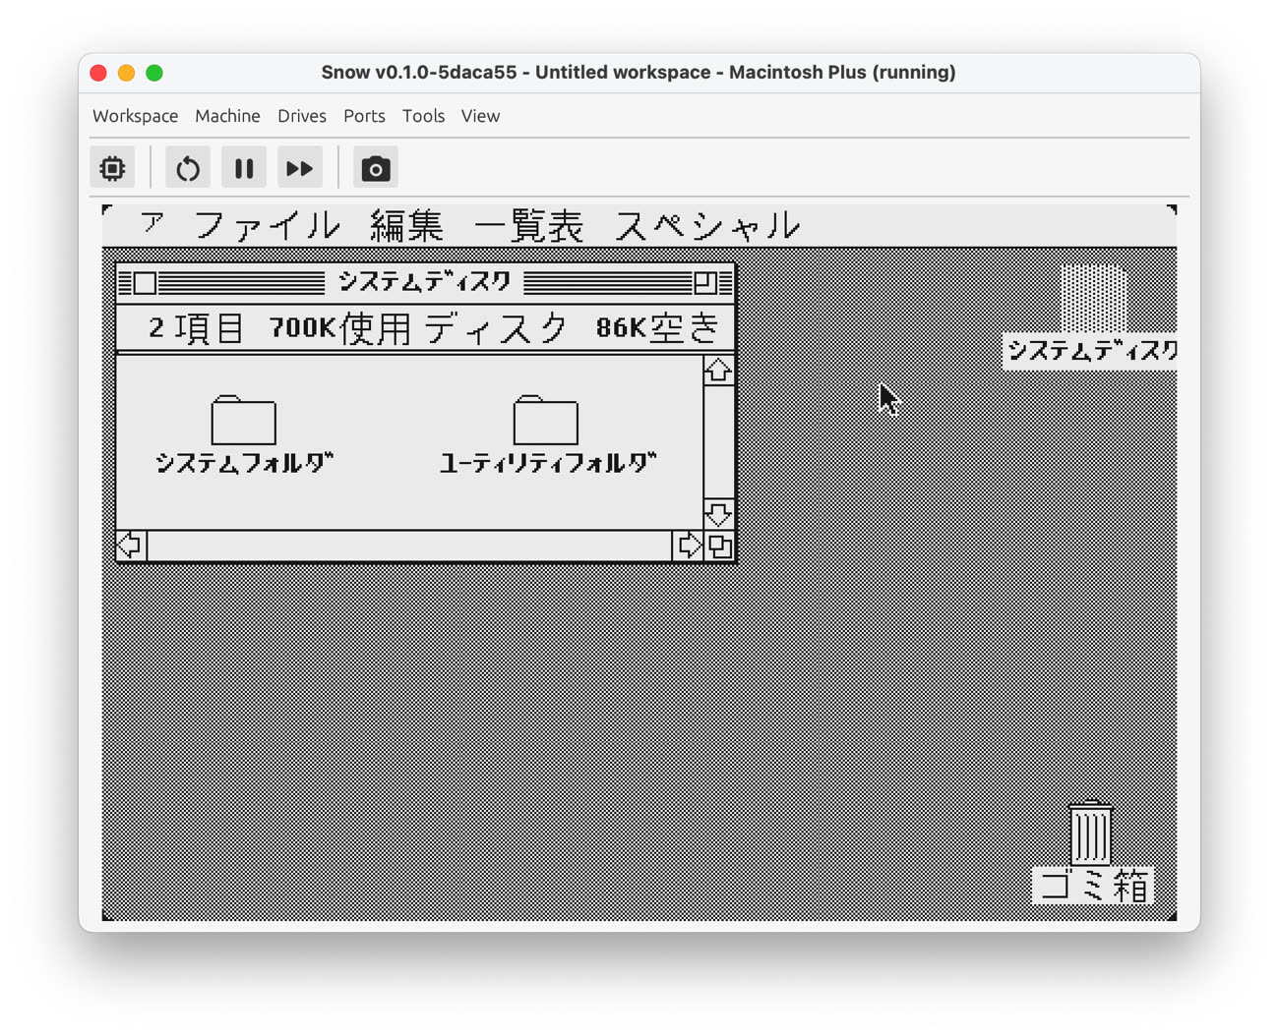Viewport: 1279px width, 1036px height.
Task: Click the zoom box of システムディスク window
Action: coord(705,283)
